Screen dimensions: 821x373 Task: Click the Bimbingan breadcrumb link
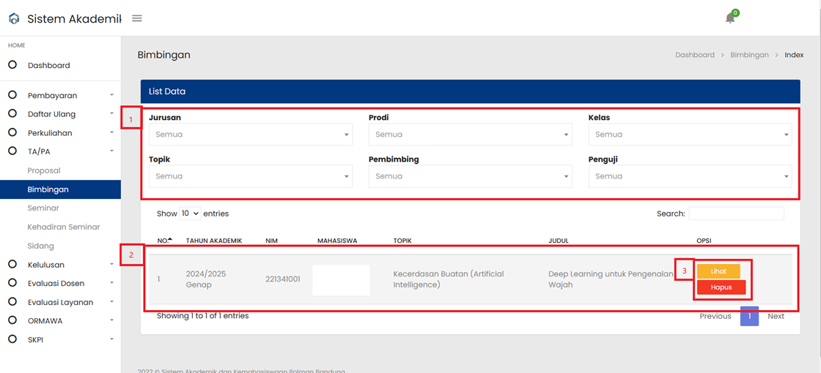750,55
